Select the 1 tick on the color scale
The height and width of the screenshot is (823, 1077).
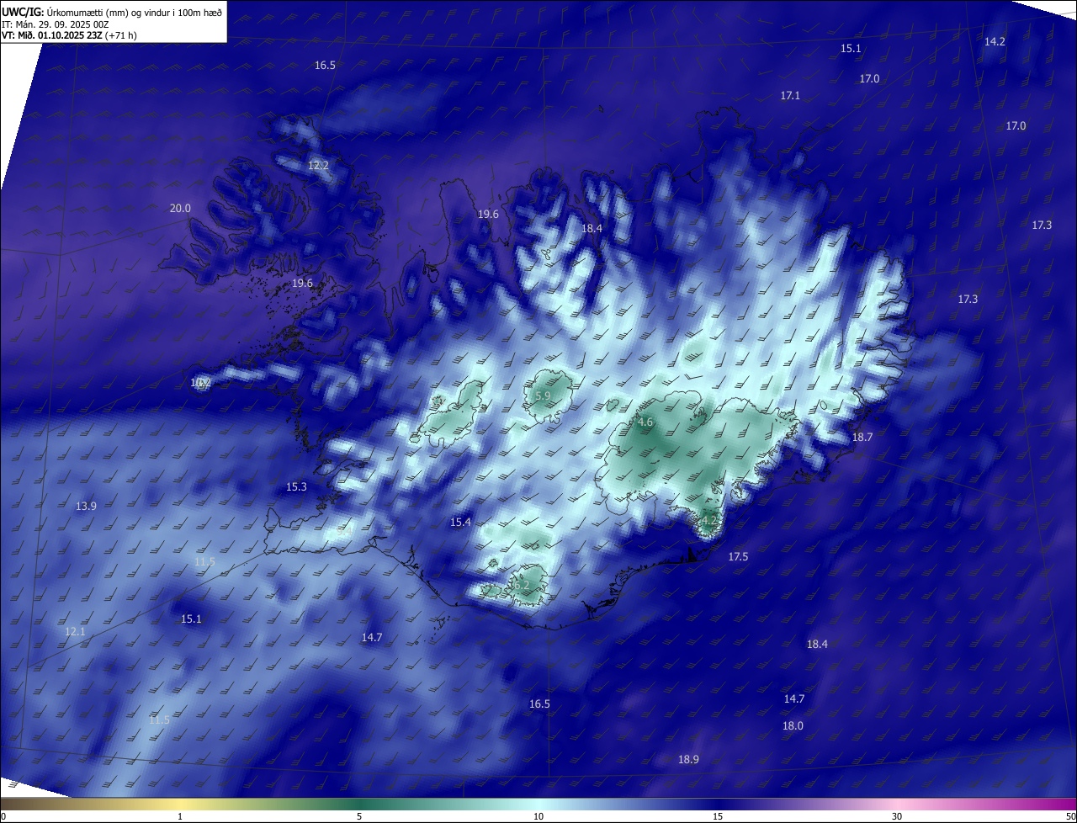[x=180, y=816]
